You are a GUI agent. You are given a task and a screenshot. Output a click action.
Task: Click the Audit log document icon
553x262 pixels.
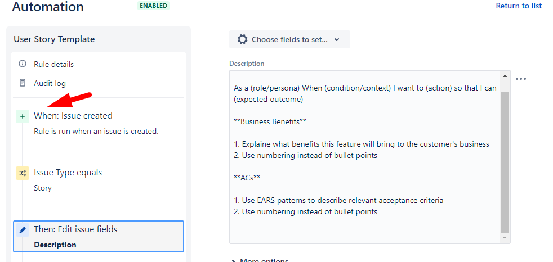23,83
